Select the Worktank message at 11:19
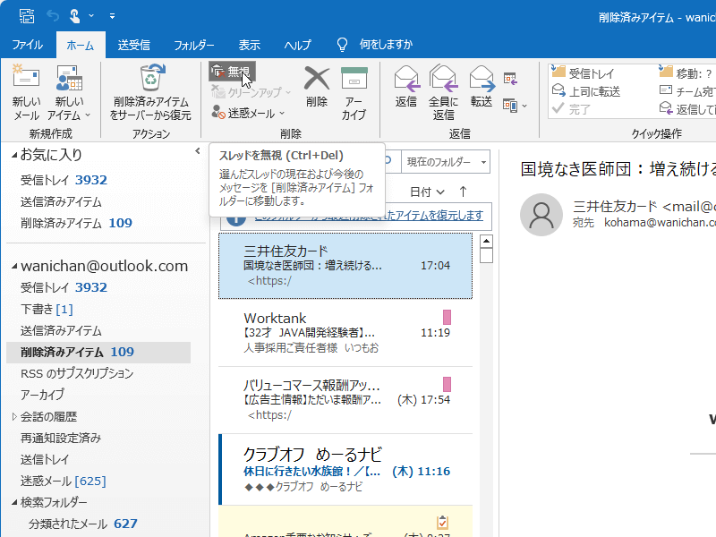 [345, 333]
